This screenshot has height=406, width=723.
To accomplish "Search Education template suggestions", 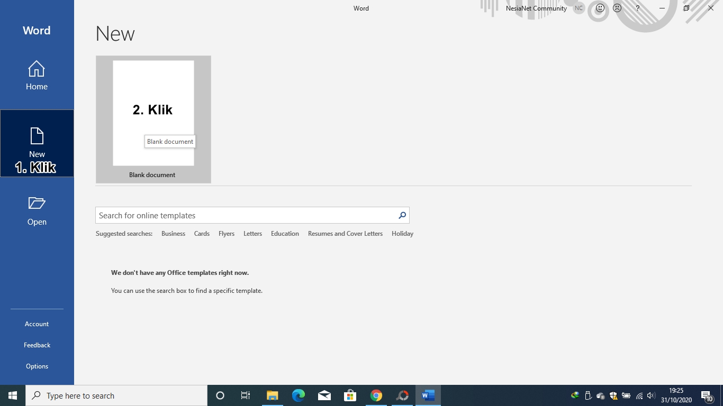I will [285, 234].
